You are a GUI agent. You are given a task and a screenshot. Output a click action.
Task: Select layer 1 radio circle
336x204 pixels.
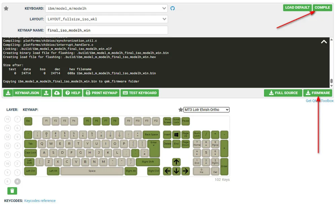17,173
